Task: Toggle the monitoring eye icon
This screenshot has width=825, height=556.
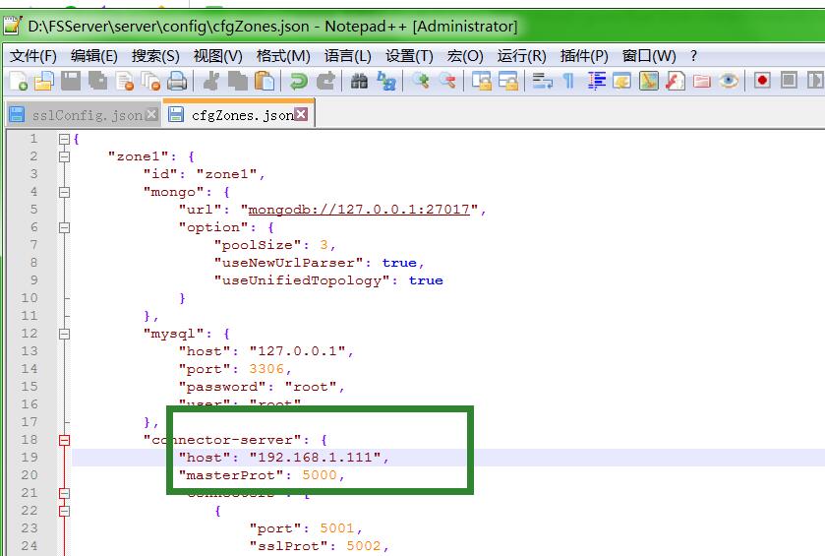Action: 729,81
